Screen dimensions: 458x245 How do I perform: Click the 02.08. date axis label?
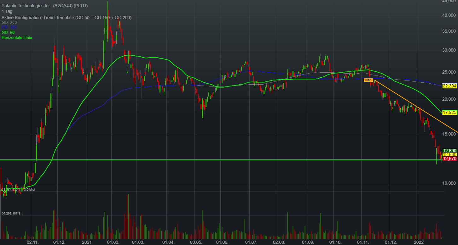click(x=279, y=242)
